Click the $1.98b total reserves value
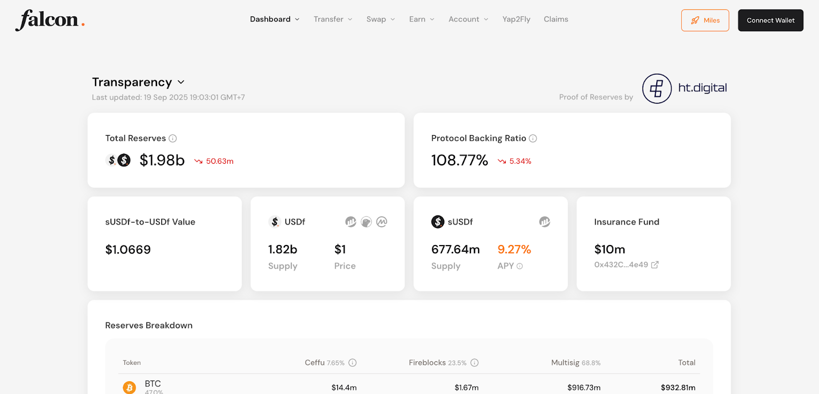This screenshot has width=819, height=394. click(x=162, y=160)
